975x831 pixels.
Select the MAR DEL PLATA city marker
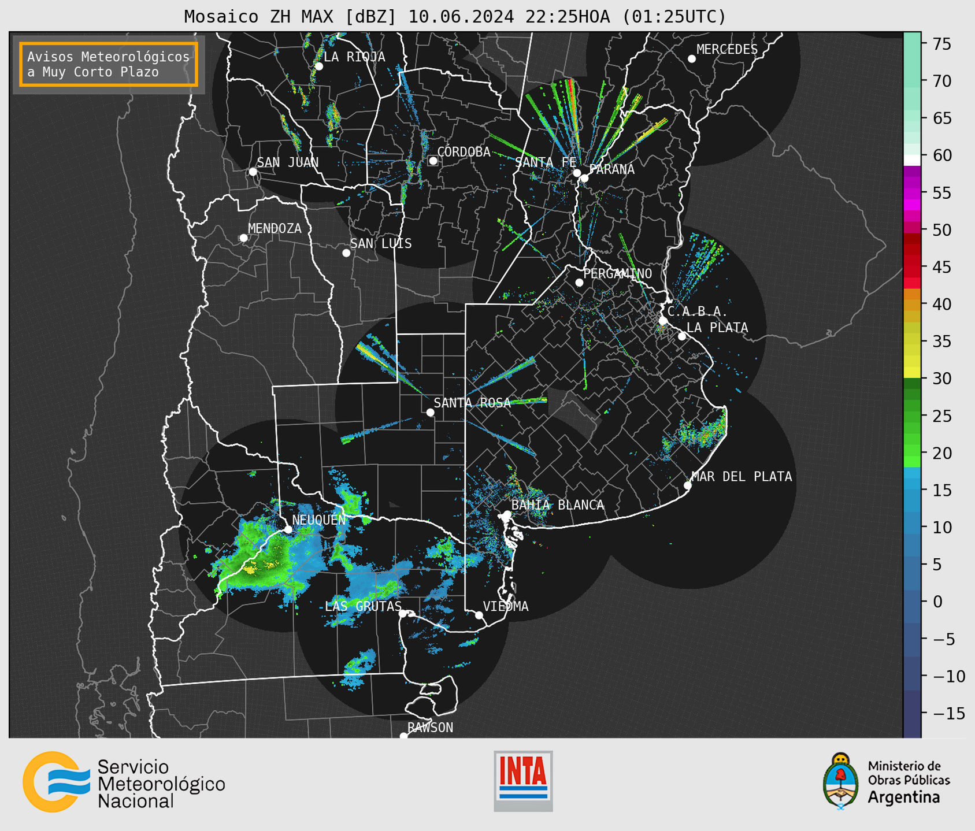(x=687, y=485)
